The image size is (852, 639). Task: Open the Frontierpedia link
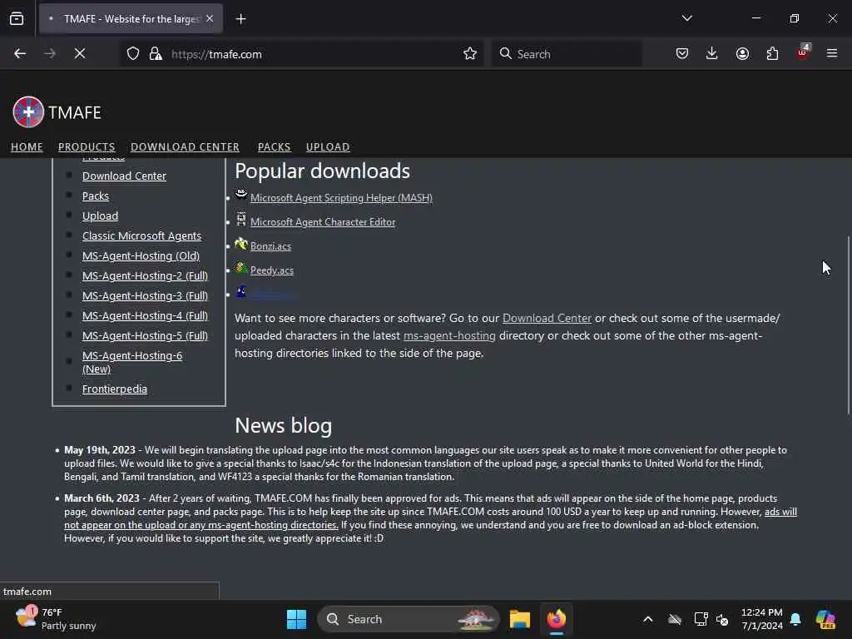click(115, 389)
